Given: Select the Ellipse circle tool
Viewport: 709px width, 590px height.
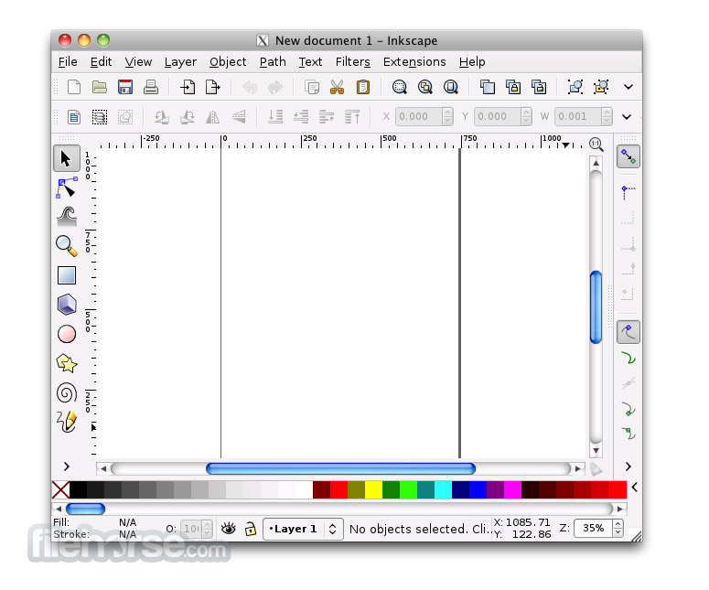Looking at the screenshot, I should 67,334.
